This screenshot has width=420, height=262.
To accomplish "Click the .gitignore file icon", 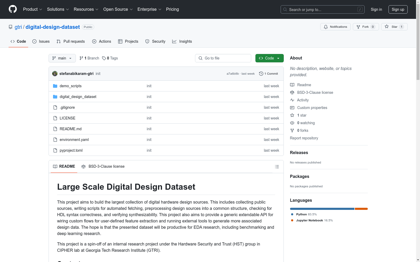I will coord(55,107).
